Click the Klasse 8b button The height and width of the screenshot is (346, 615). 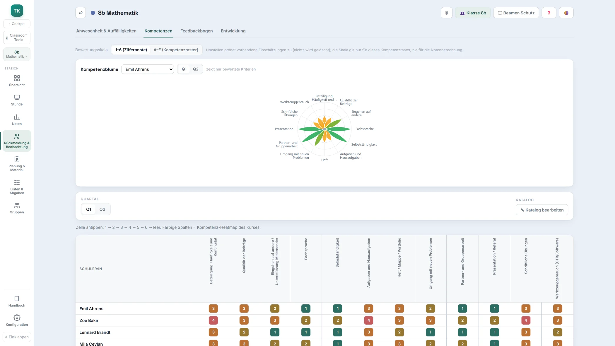pyautogui.click(x=473, y=13)
